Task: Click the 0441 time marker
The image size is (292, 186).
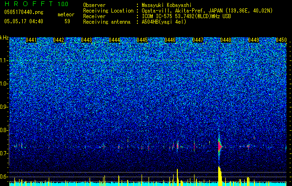Action: [x=31, y=40]
